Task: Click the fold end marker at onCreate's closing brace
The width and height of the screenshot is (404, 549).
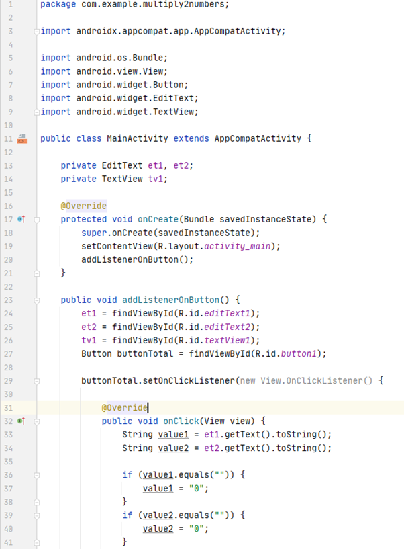Action: click(36, 273)
